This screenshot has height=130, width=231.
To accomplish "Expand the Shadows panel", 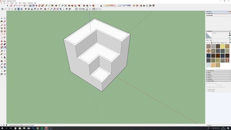I will (207, 76).
